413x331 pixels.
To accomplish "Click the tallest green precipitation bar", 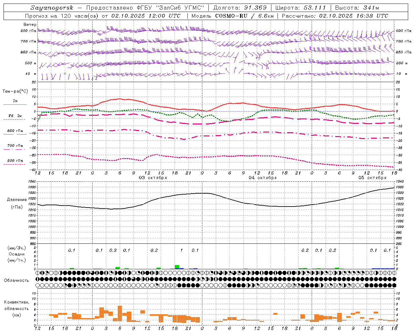I will click(x=177, y=267).
